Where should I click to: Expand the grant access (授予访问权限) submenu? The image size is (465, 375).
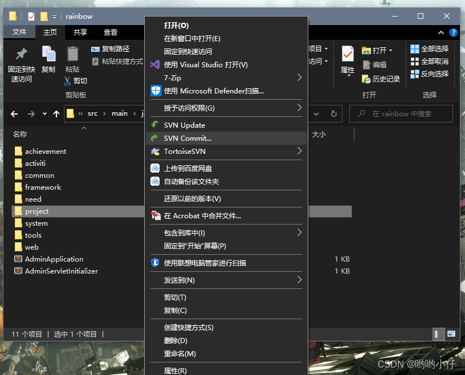coord(300,107)
